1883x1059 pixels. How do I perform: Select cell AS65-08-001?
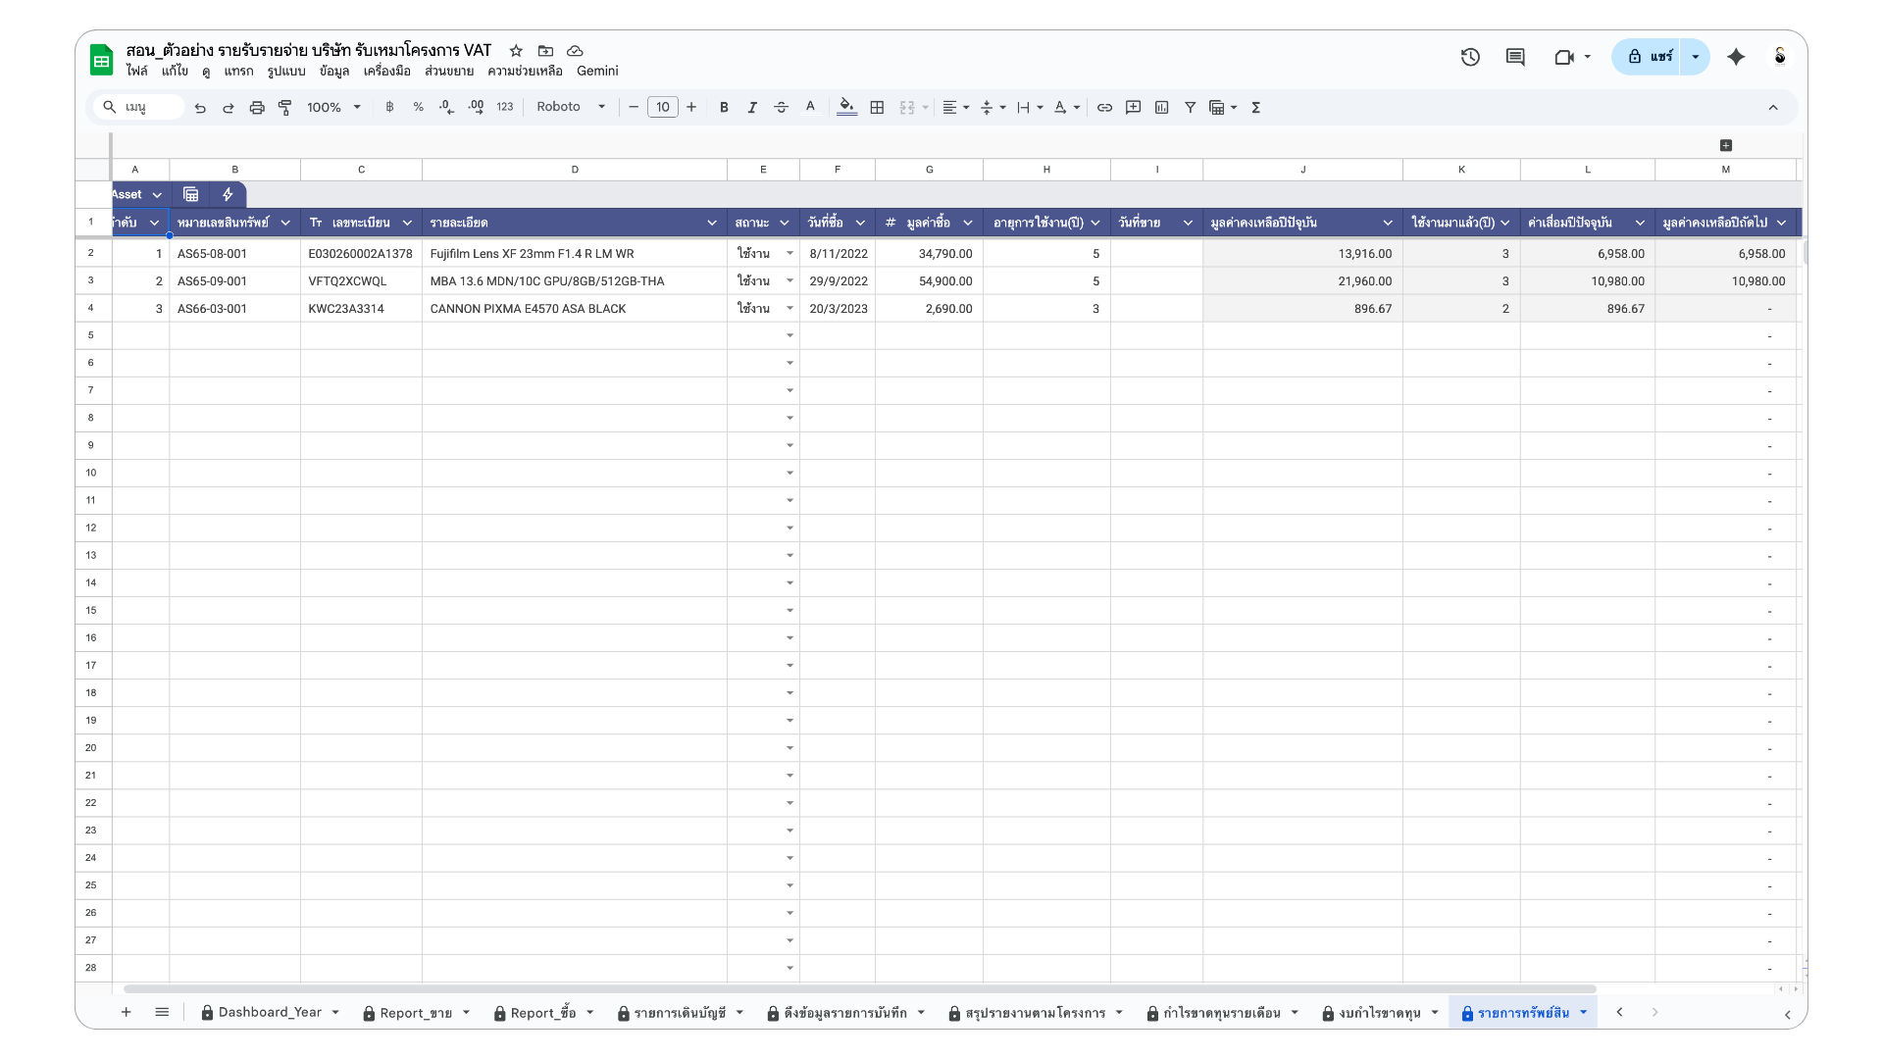click(234, 253)
